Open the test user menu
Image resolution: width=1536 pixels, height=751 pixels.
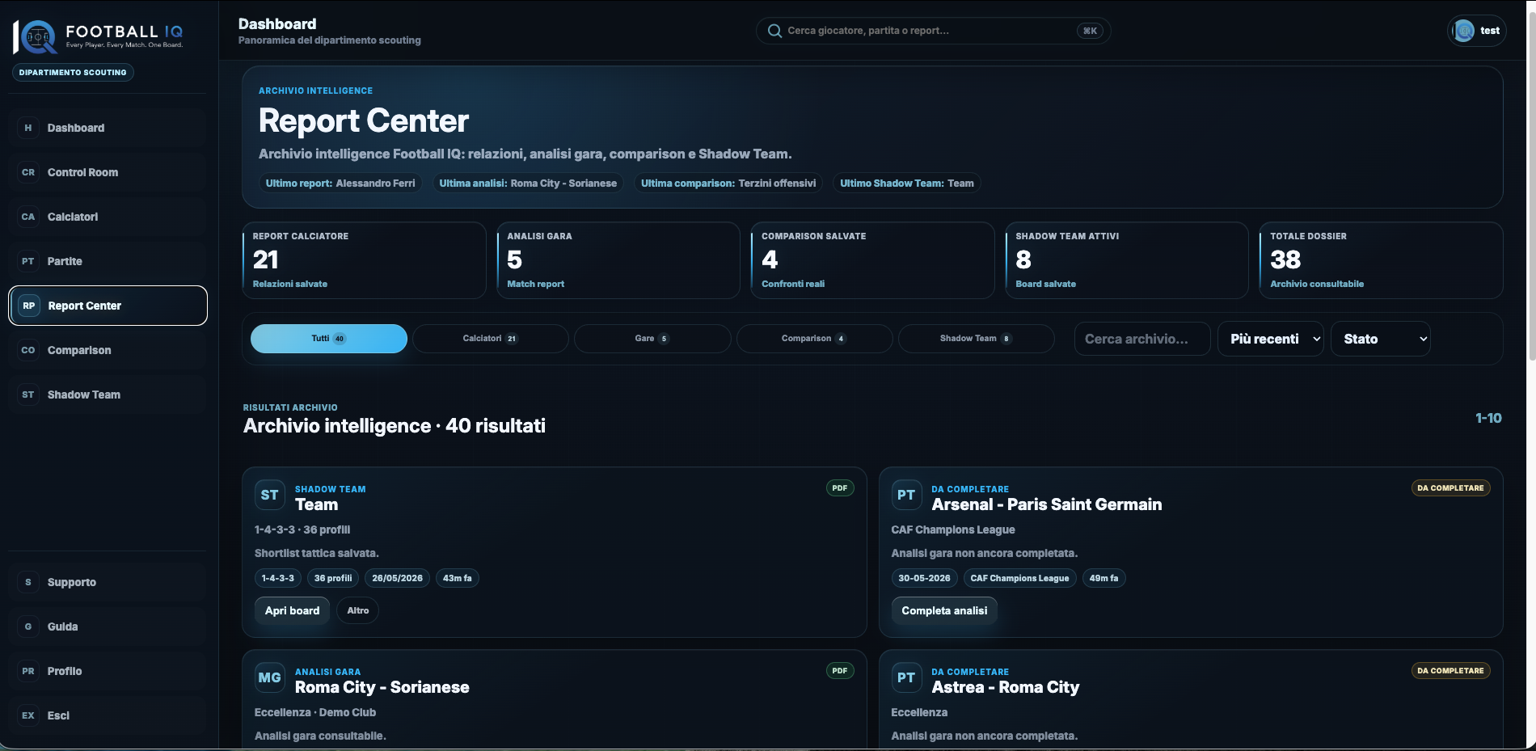tap(1476, 31)
